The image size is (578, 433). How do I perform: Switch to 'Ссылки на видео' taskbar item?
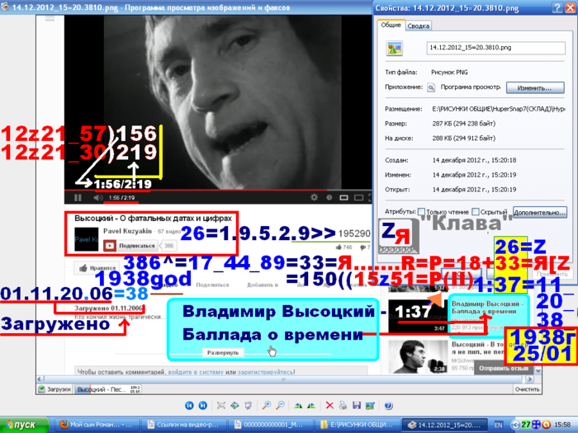[183, 425]
